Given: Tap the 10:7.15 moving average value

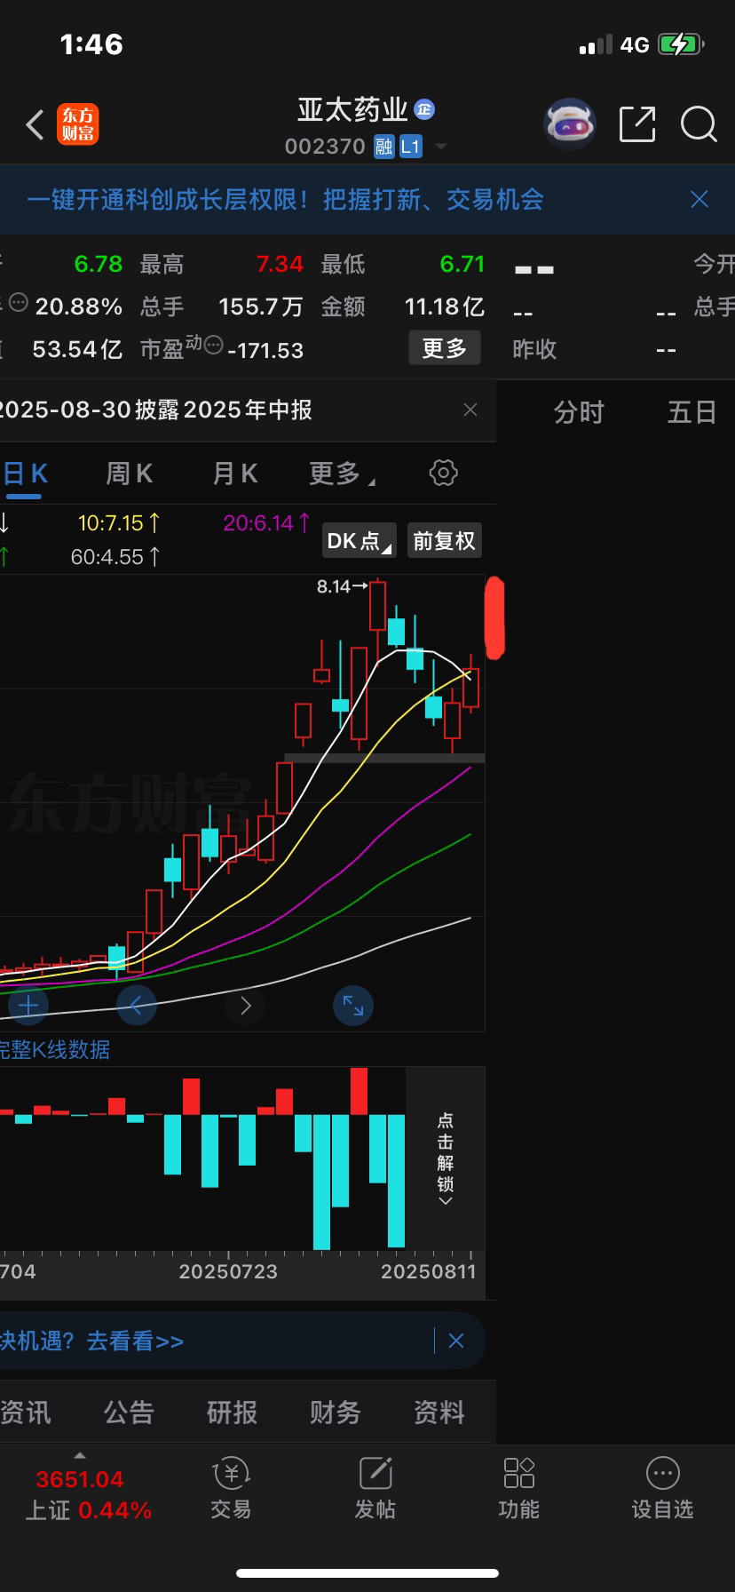Looking at the screenshot, I should tap(119, 523).
